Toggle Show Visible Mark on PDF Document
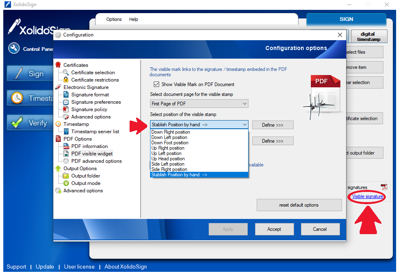The image size is (399, 278). (157, 84)
